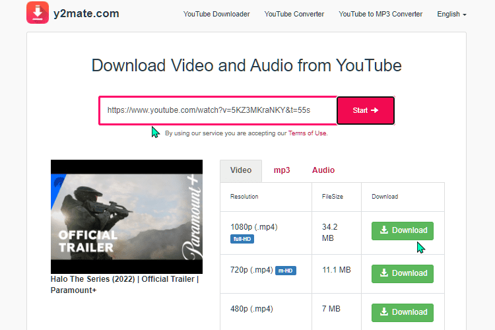This screenshot has width=495, height=330.
Task: Click the Start button
Action: click(366, 110)
